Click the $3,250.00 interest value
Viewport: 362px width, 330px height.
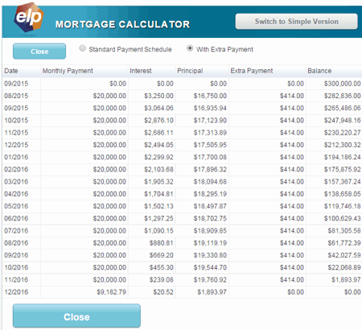tap(158, 96)
